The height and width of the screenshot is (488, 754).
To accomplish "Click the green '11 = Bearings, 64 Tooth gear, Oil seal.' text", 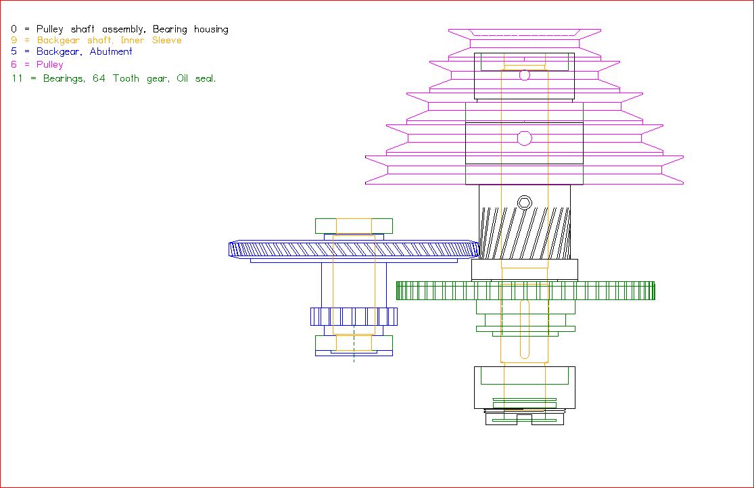I will (114, 78).
